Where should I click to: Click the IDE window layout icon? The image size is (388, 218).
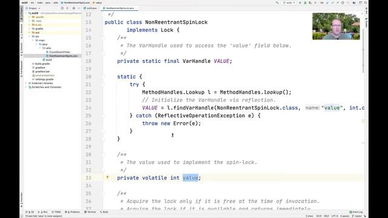pos(360,2)
